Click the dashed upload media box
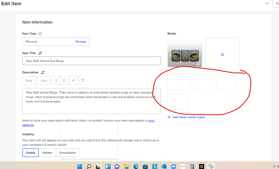The image size is (279, 169). tap(222, 54)
